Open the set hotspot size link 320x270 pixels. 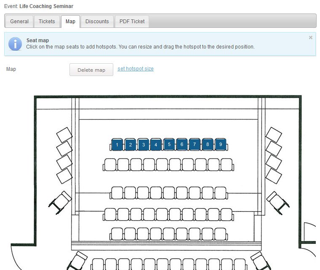tap(136, 69)
